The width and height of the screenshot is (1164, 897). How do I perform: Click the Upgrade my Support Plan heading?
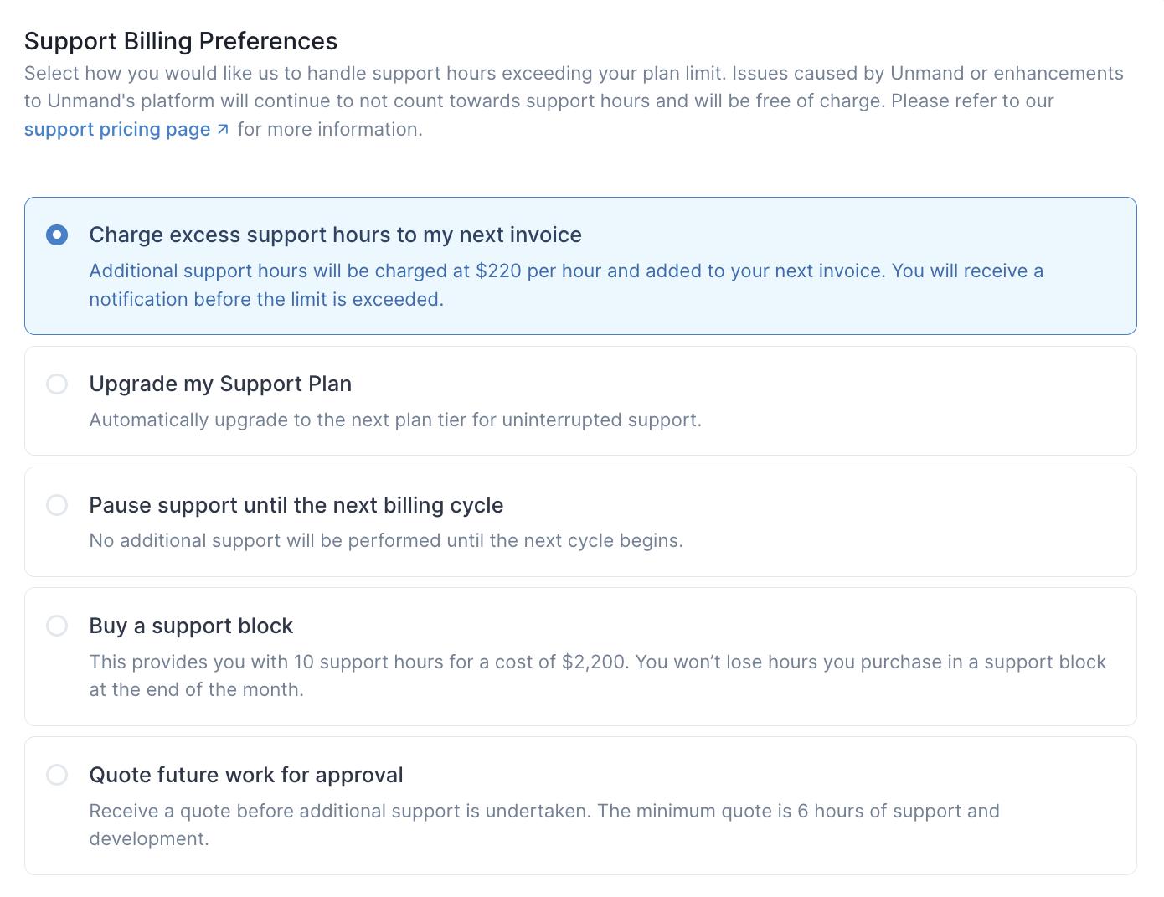tap(220, 384)
